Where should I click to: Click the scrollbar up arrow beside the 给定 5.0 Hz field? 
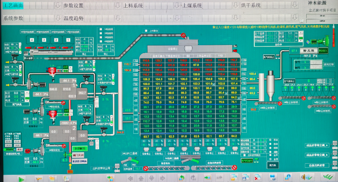301,33
